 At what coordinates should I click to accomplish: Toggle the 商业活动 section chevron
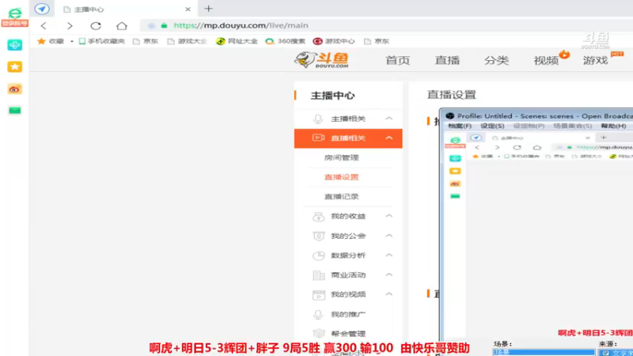coord(389,275)
